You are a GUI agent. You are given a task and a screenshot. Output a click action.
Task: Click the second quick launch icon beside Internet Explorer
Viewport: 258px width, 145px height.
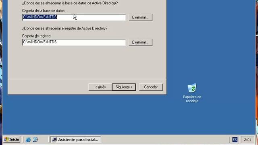point(35,140)
